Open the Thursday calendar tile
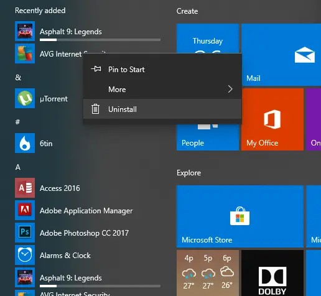This screenshot has height=296, width=321. click(x=208, y=39)
